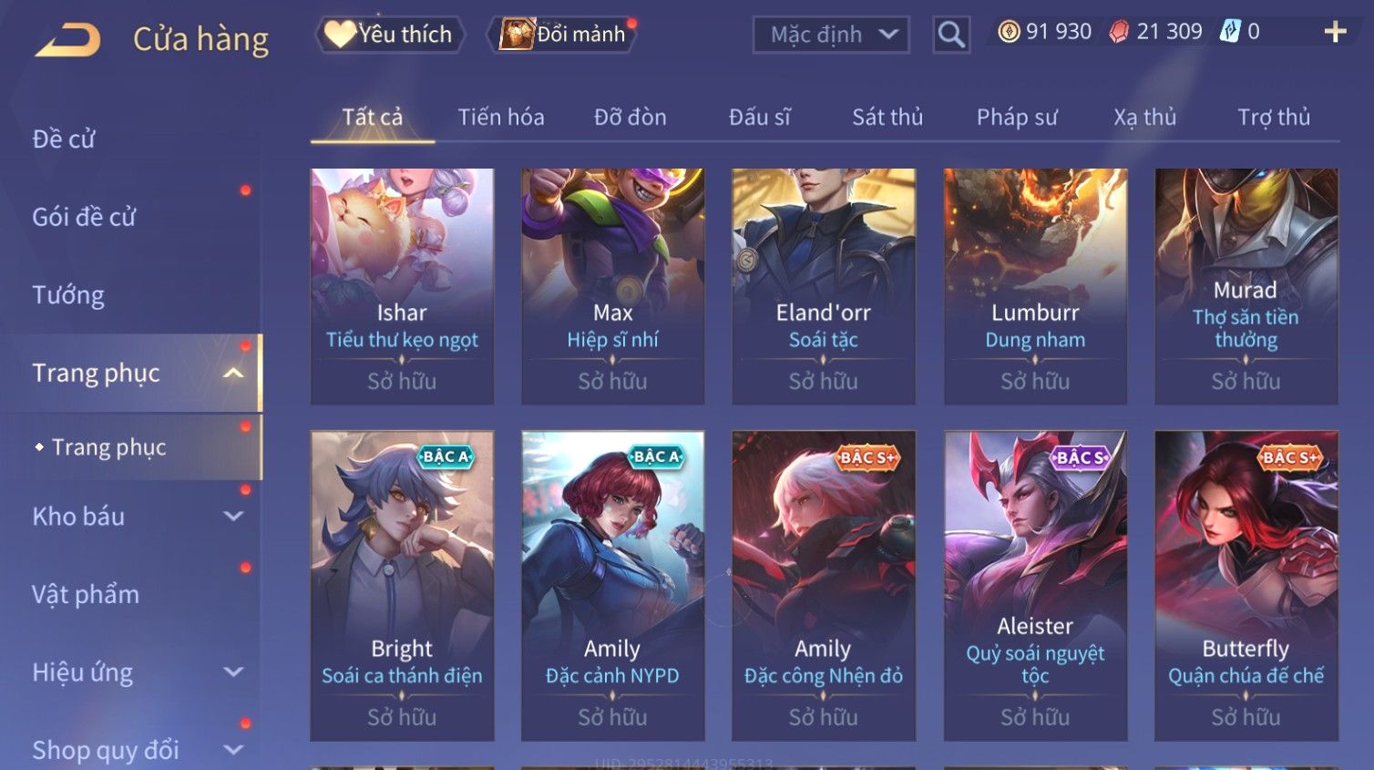This screenshot has height=770, width=1374.
Task: Click the plus icon to add currency
Action: [x=1335, y=32]
